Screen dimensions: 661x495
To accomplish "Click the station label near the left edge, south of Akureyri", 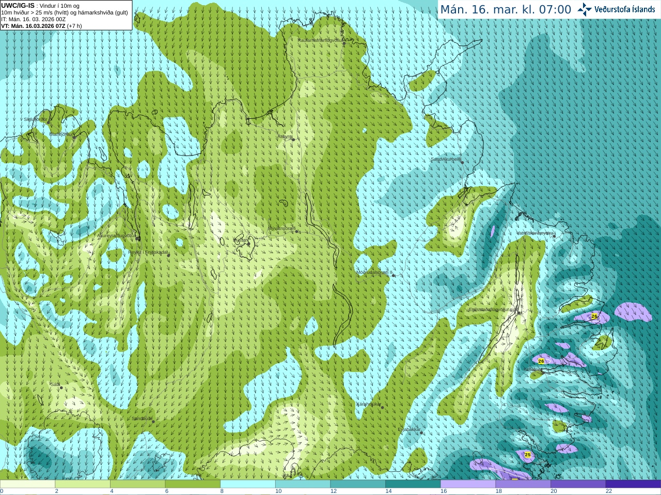I will [x=55, y=384].
